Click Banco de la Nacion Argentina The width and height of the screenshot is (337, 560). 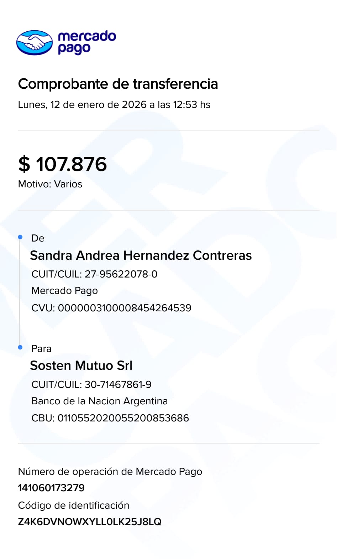click(x=99, y=401)
